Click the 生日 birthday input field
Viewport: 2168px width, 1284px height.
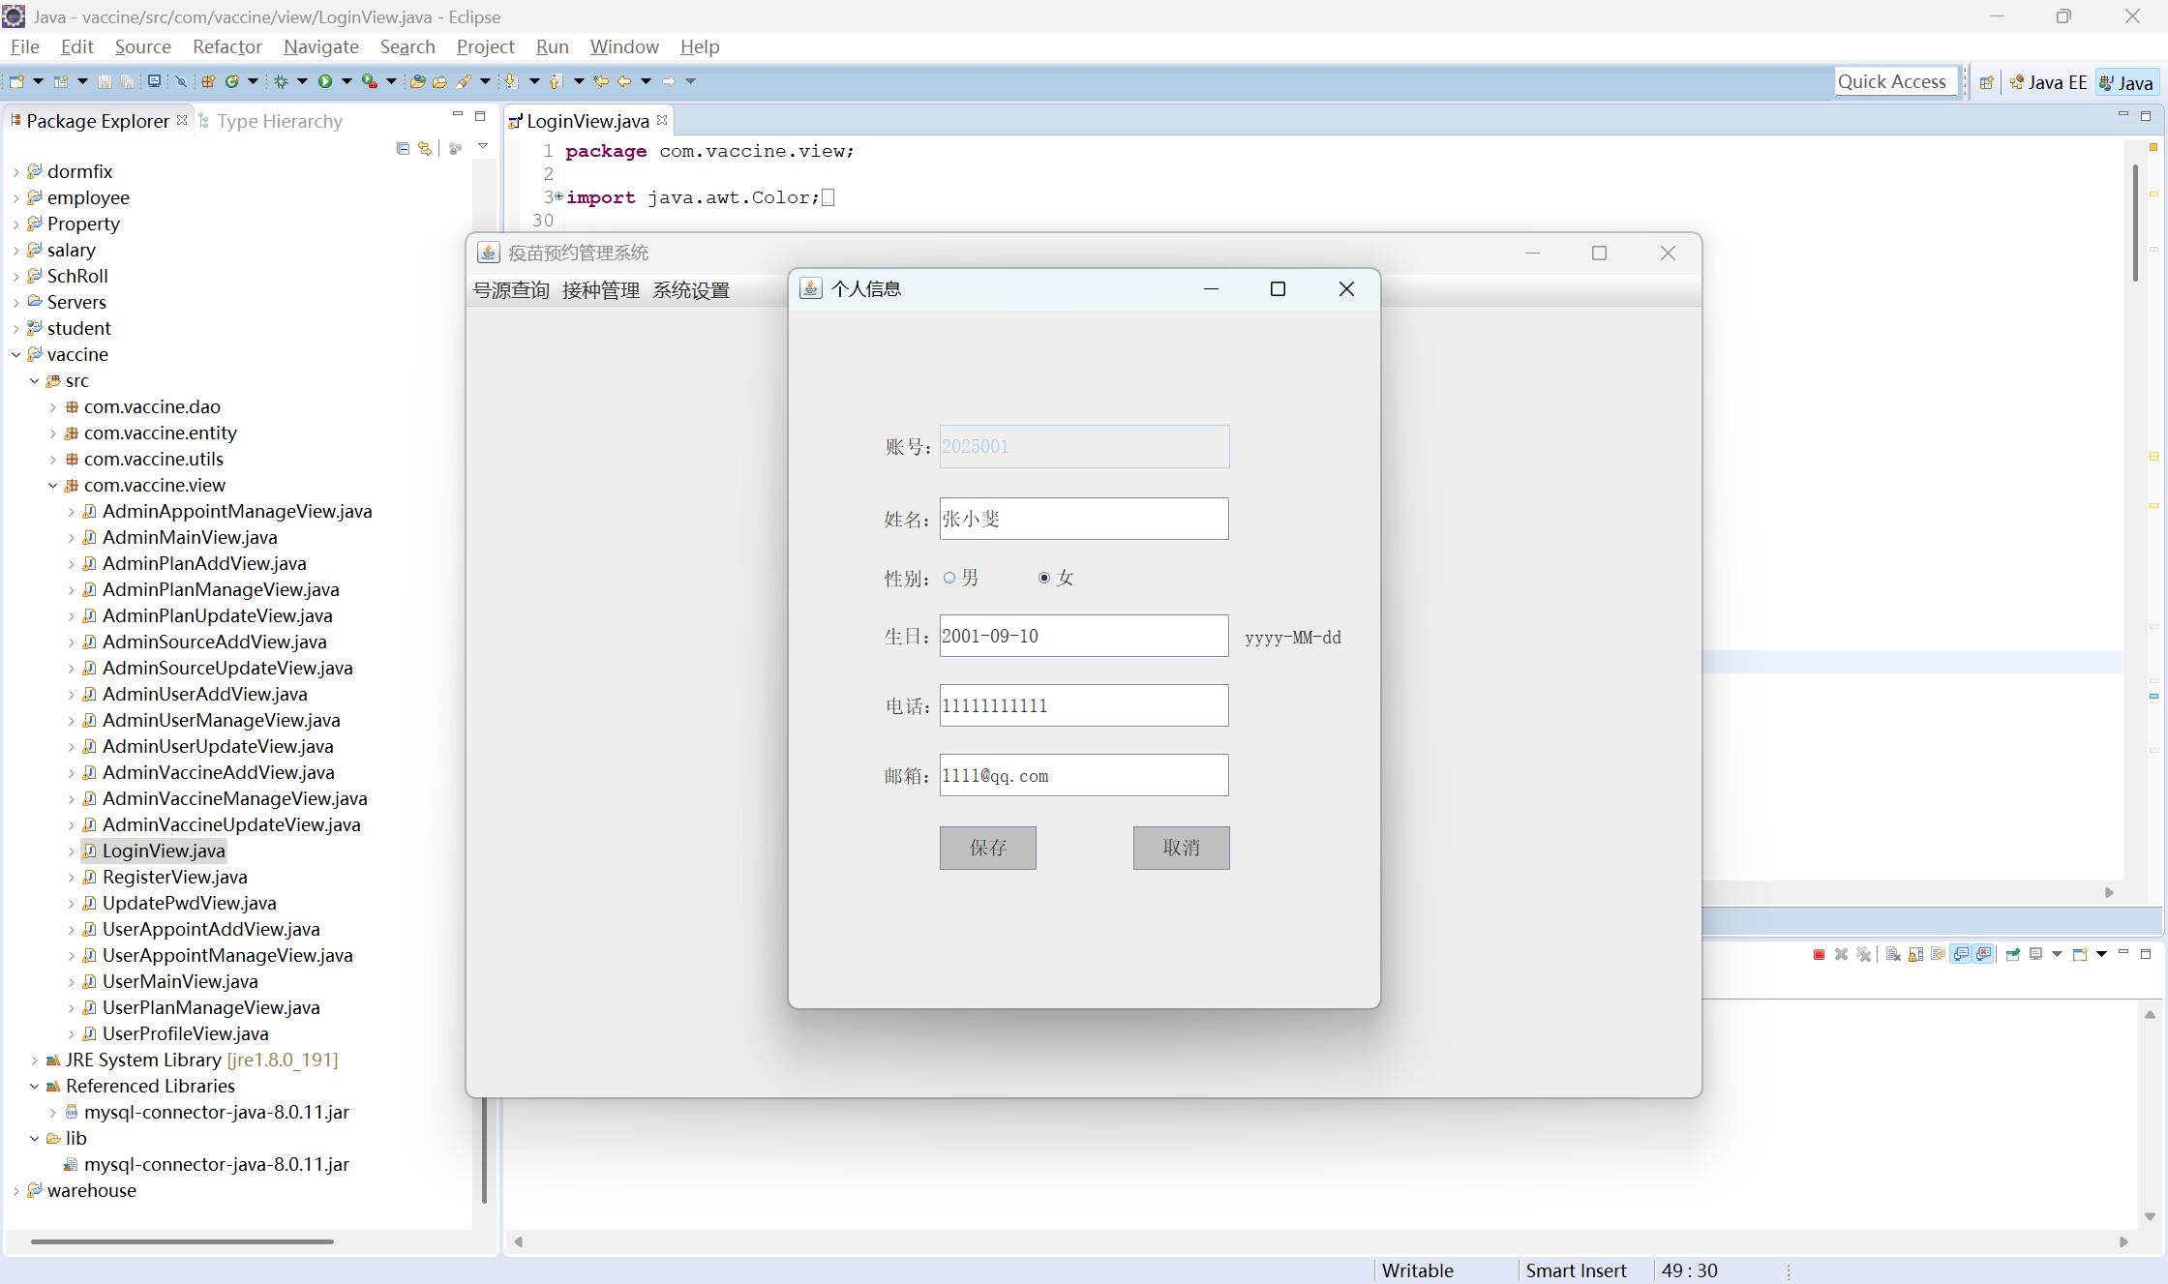click(x=1083, y=636)
